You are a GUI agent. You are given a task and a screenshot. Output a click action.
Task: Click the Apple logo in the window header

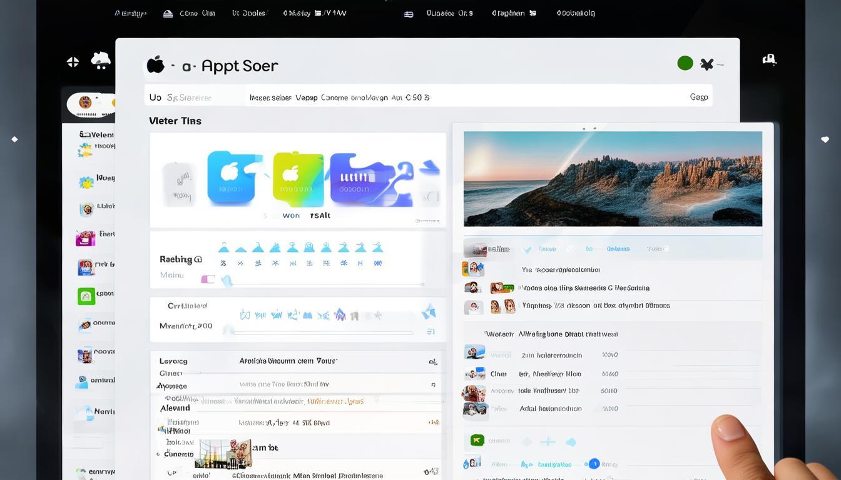click(155, 65)
